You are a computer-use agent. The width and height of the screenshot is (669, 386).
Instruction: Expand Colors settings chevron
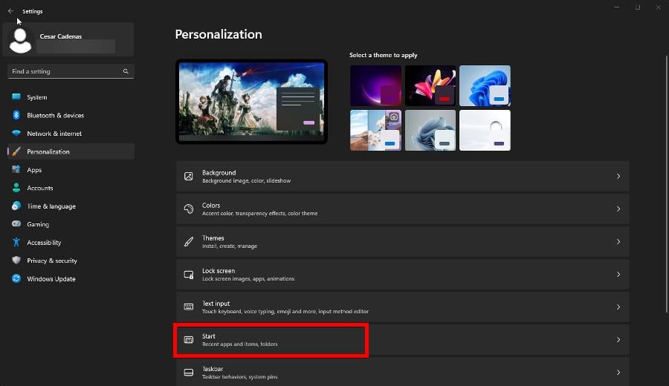pos(618,209)
